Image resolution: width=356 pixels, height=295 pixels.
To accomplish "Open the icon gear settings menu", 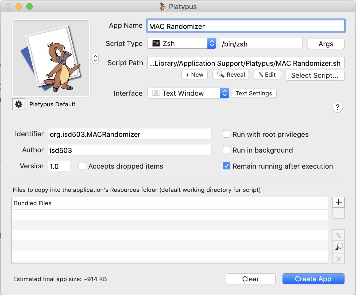I will (19, 104).
